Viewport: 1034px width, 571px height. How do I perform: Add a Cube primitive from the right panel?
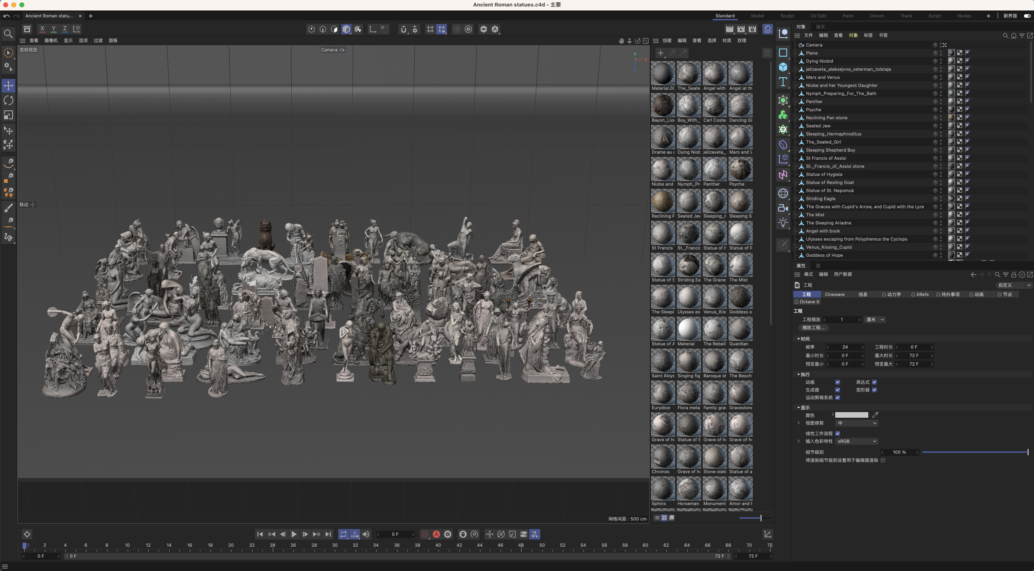(x=783, y=67)
